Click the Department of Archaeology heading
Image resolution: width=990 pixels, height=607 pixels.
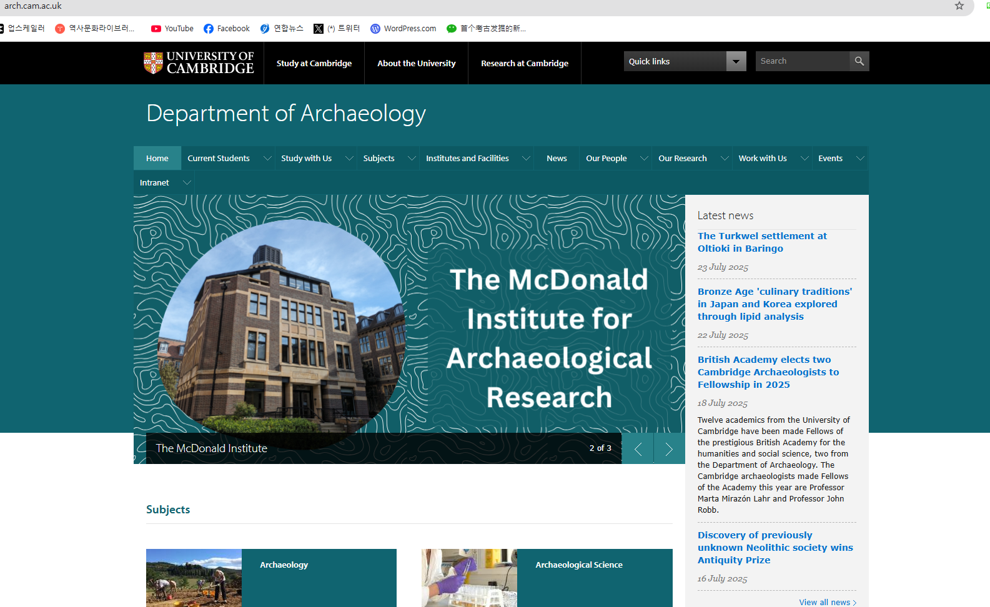(286, 114)
